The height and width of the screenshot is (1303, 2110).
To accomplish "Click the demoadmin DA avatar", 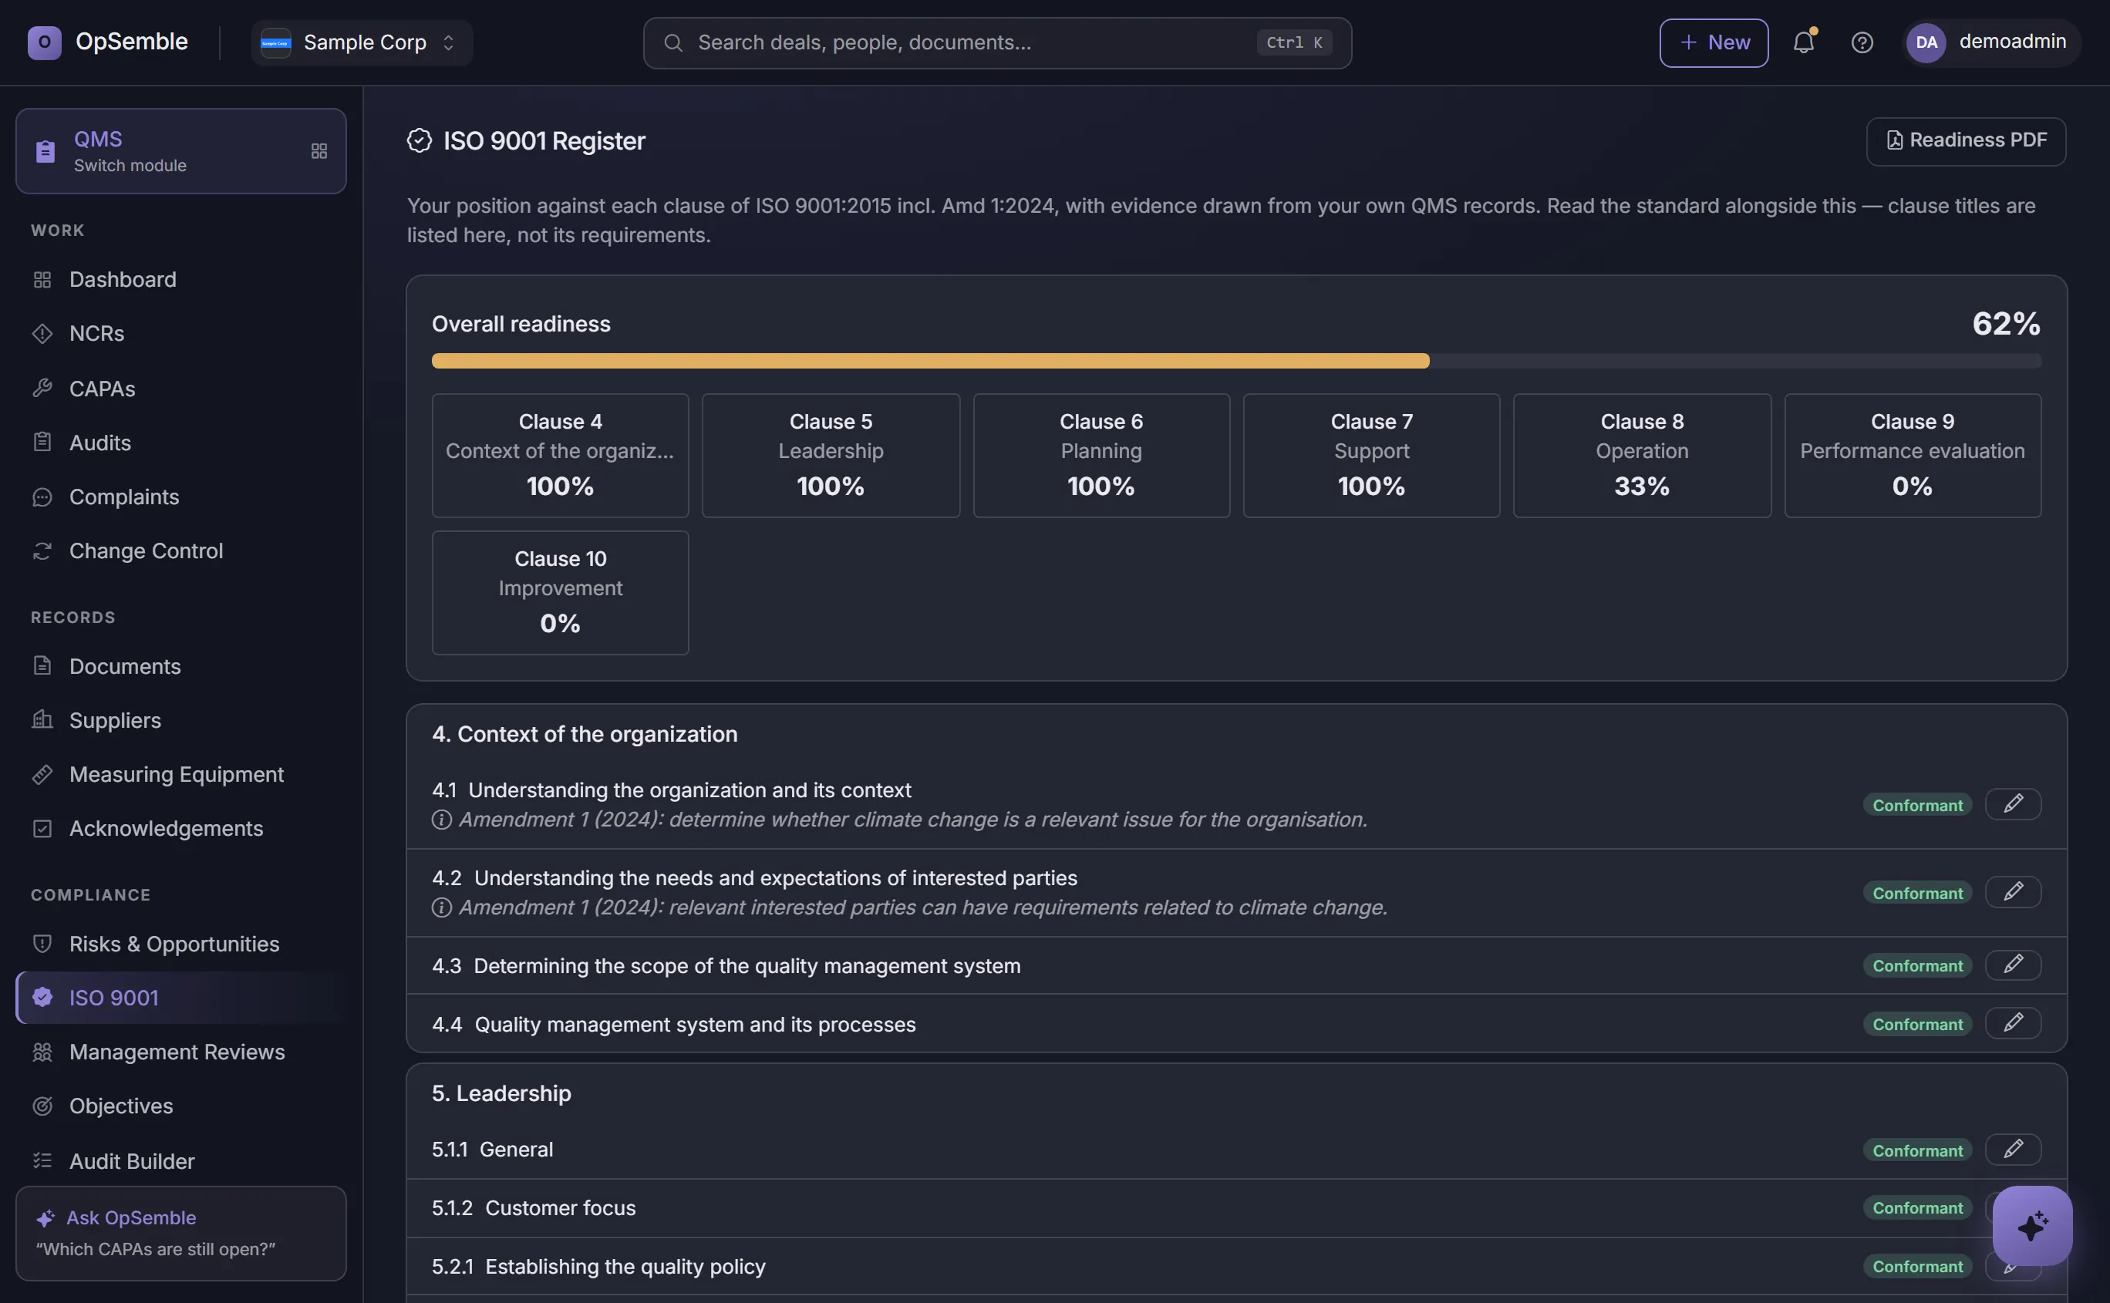I will pyautogui.click(x=1926, y=42).
